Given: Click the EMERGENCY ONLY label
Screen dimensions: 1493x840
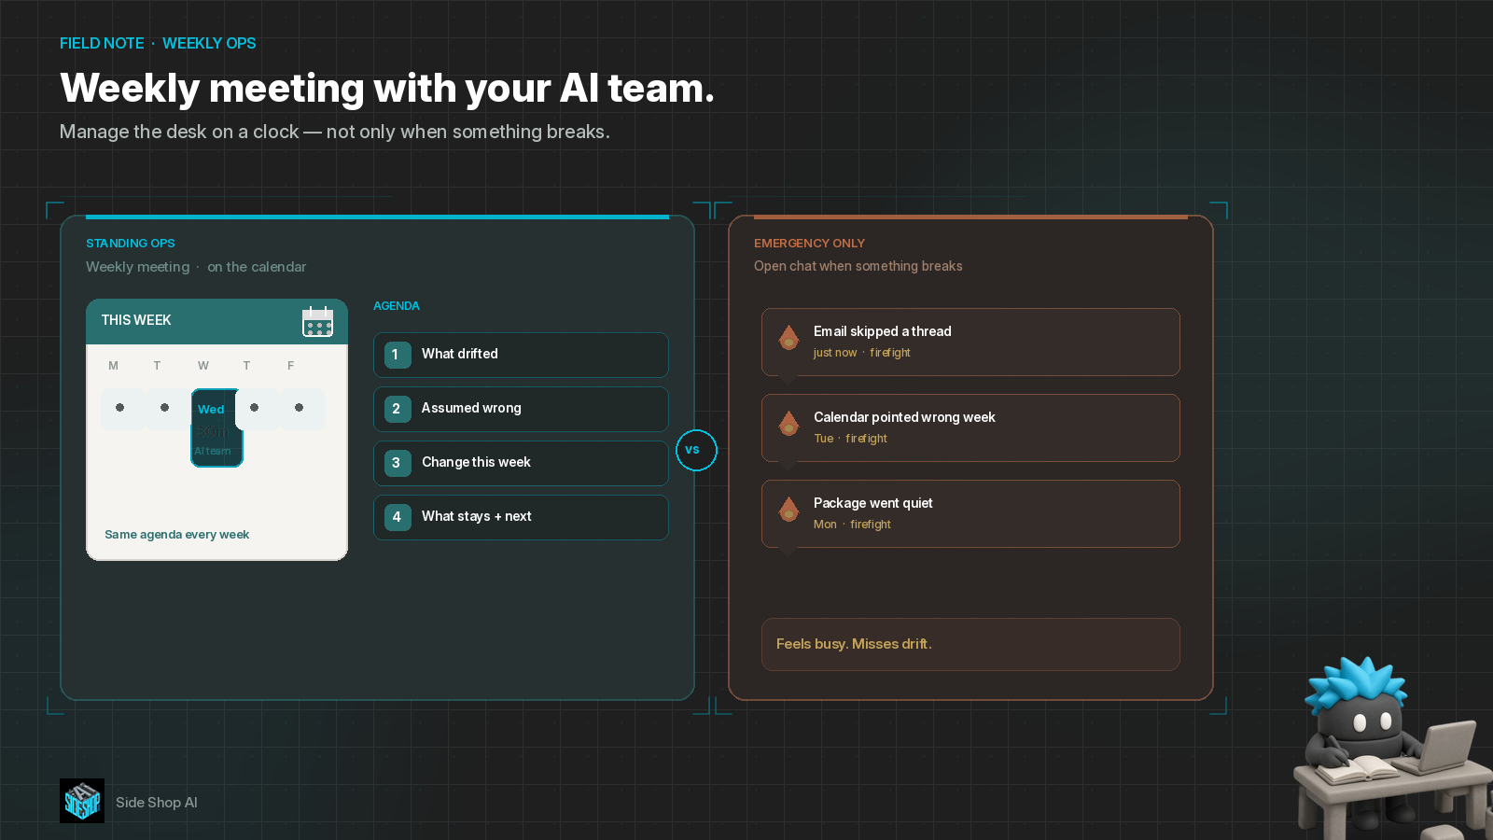Looking at the screenshot, I should click(809, 243).
